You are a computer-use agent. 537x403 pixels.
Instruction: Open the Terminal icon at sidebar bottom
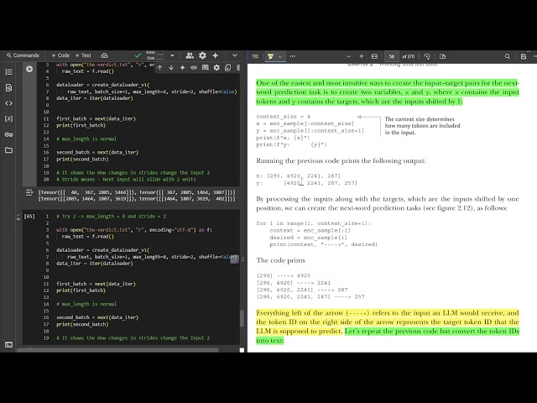tap(9, 345)
